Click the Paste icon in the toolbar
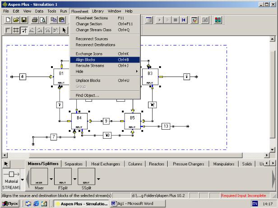The image size is (278, 208). point(61,20)
